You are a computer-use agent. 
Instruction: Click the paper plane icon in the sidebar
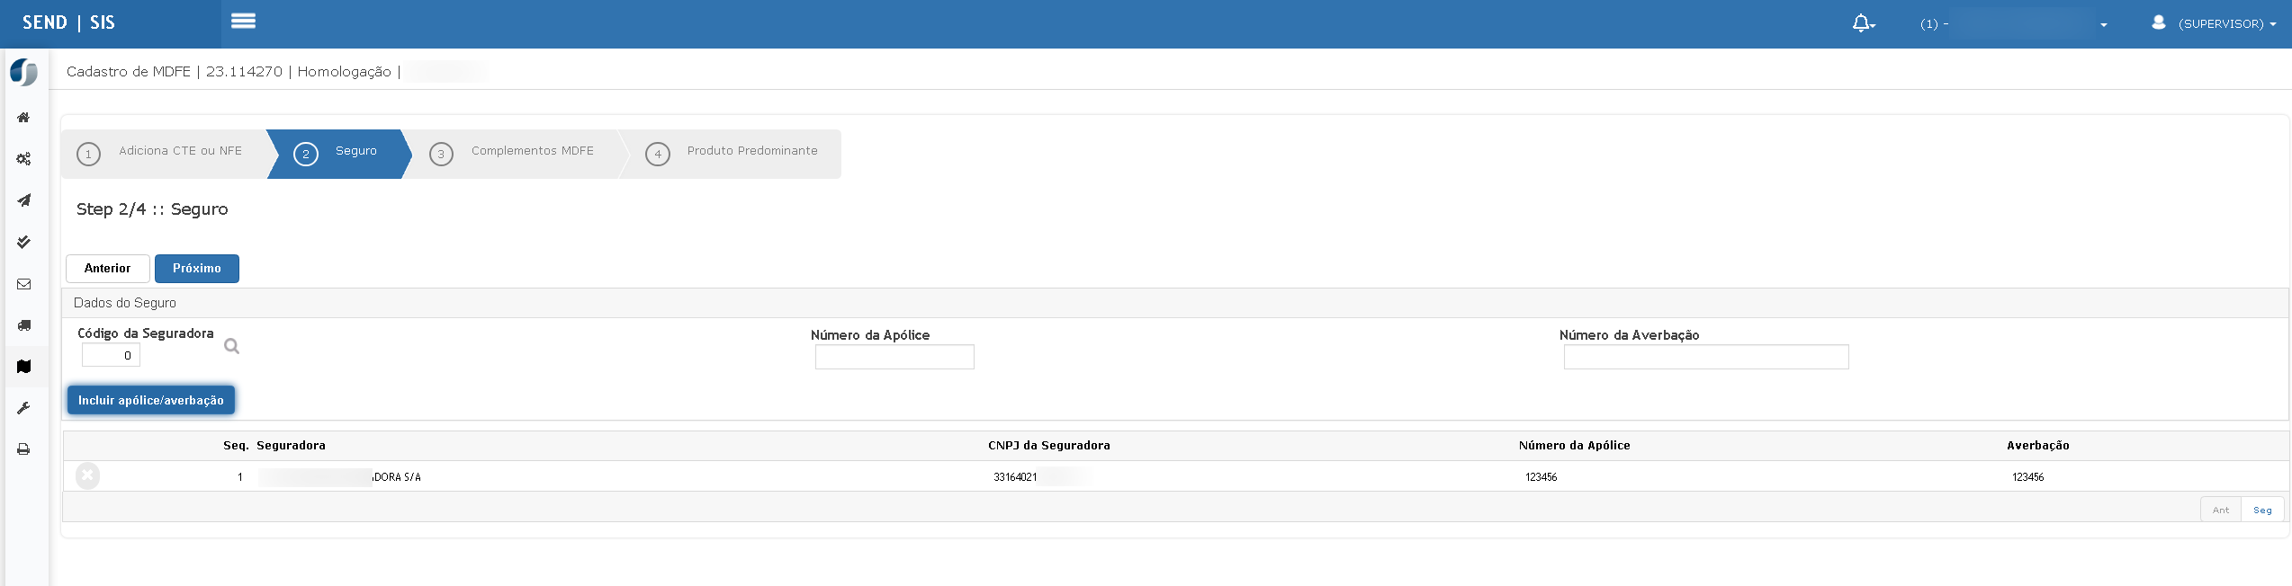pos(24,200)
